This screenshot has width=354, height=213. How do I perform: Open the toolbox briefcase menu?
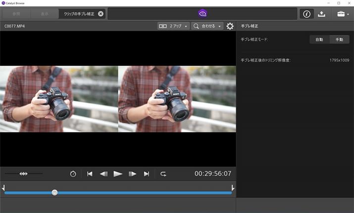(343, 14)
